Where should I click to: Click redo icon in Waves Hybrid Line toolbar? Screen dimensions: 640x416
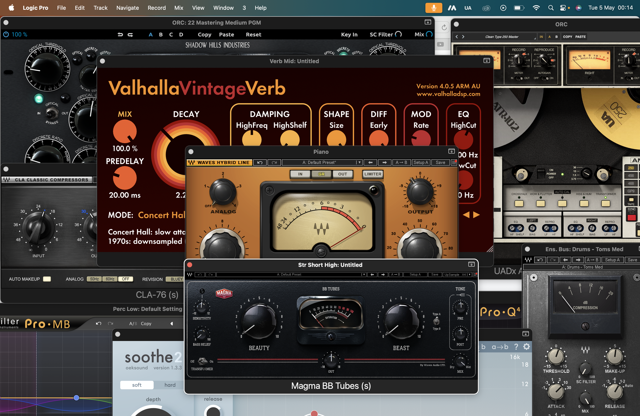pos(274,162)
